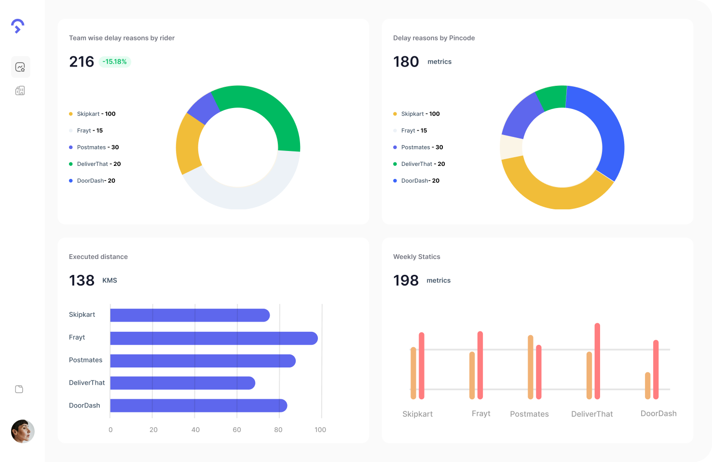The width and height of the screenshot is (712, 462).
Task: Click Frayt - 15 legend in Pincode card
Action: coord(414,131)
